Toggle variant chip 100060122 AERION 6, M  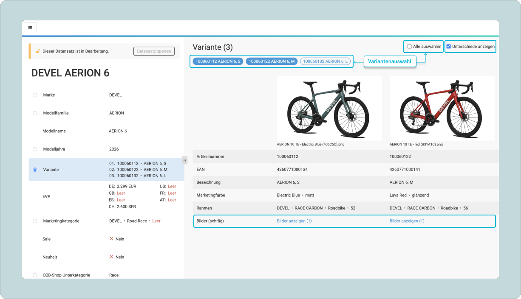272,61
